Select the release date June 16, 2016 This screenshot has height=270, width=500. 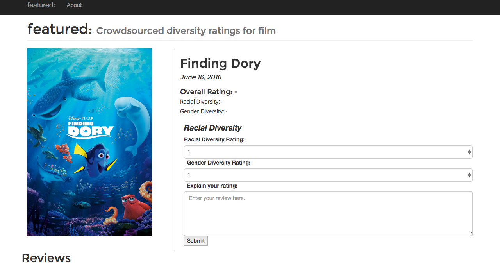tap(201, 77)
